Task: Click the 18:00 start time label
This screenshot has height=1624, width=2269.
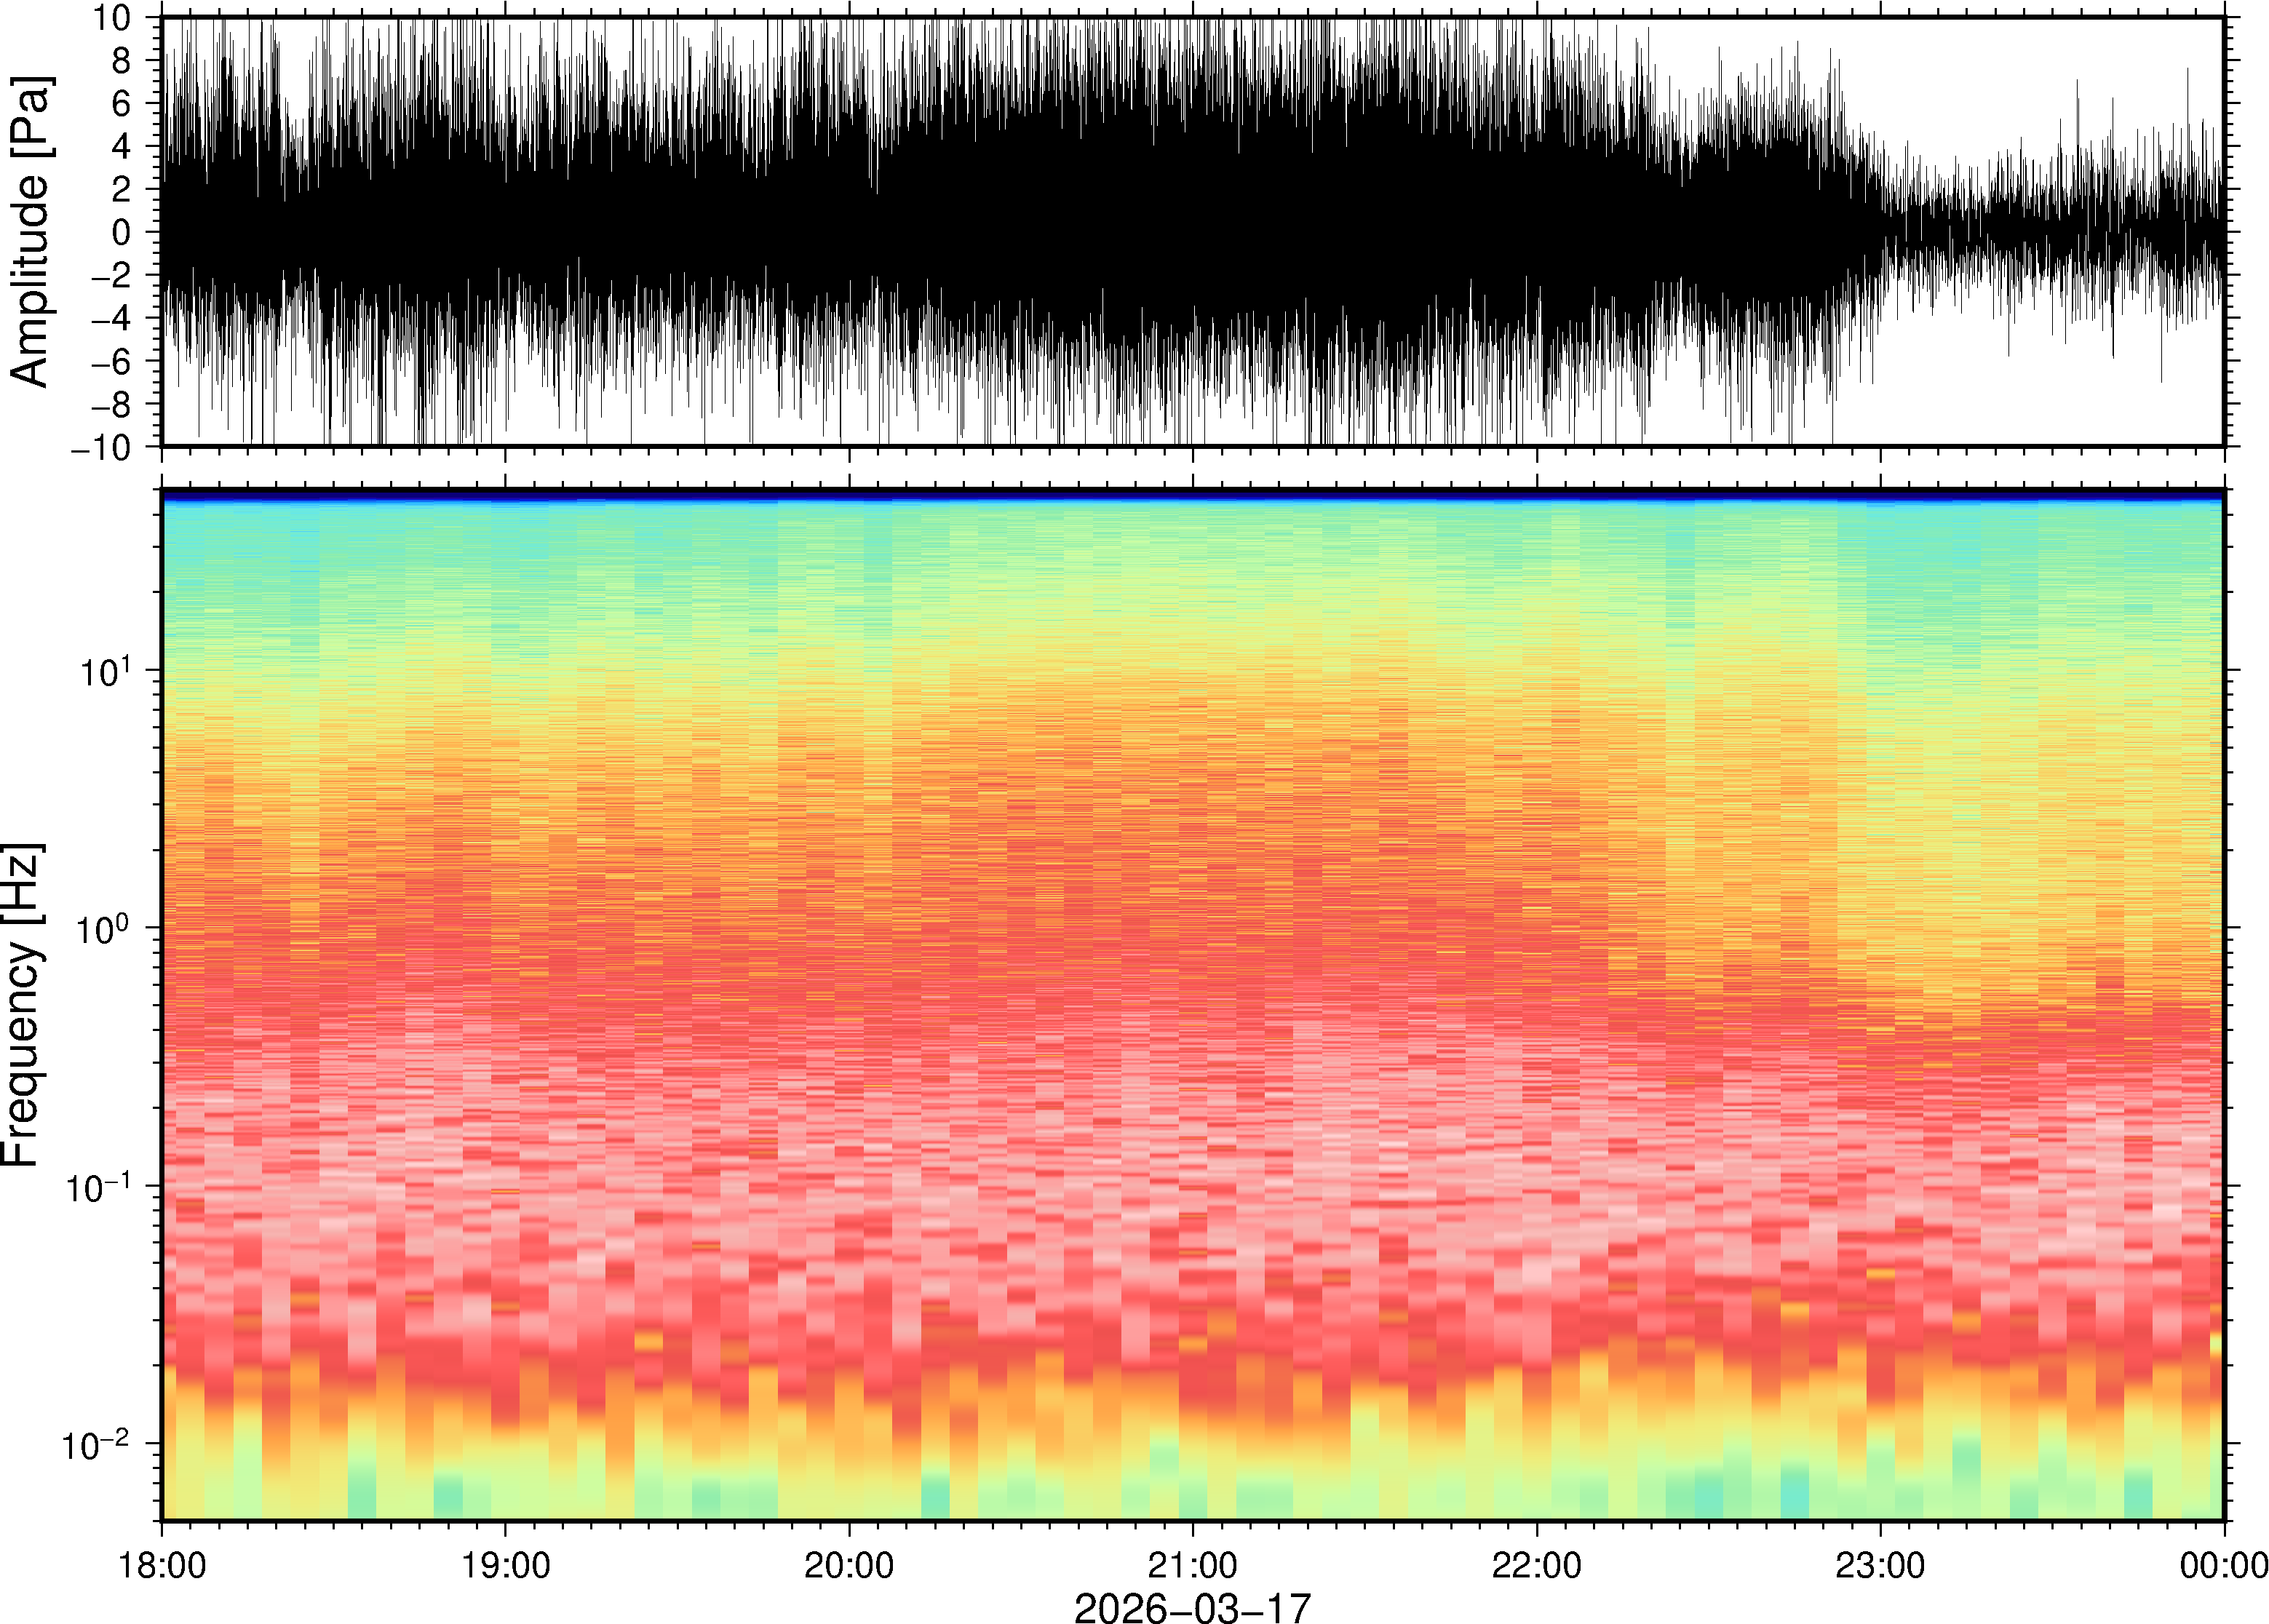Action: pos(162,1564)
